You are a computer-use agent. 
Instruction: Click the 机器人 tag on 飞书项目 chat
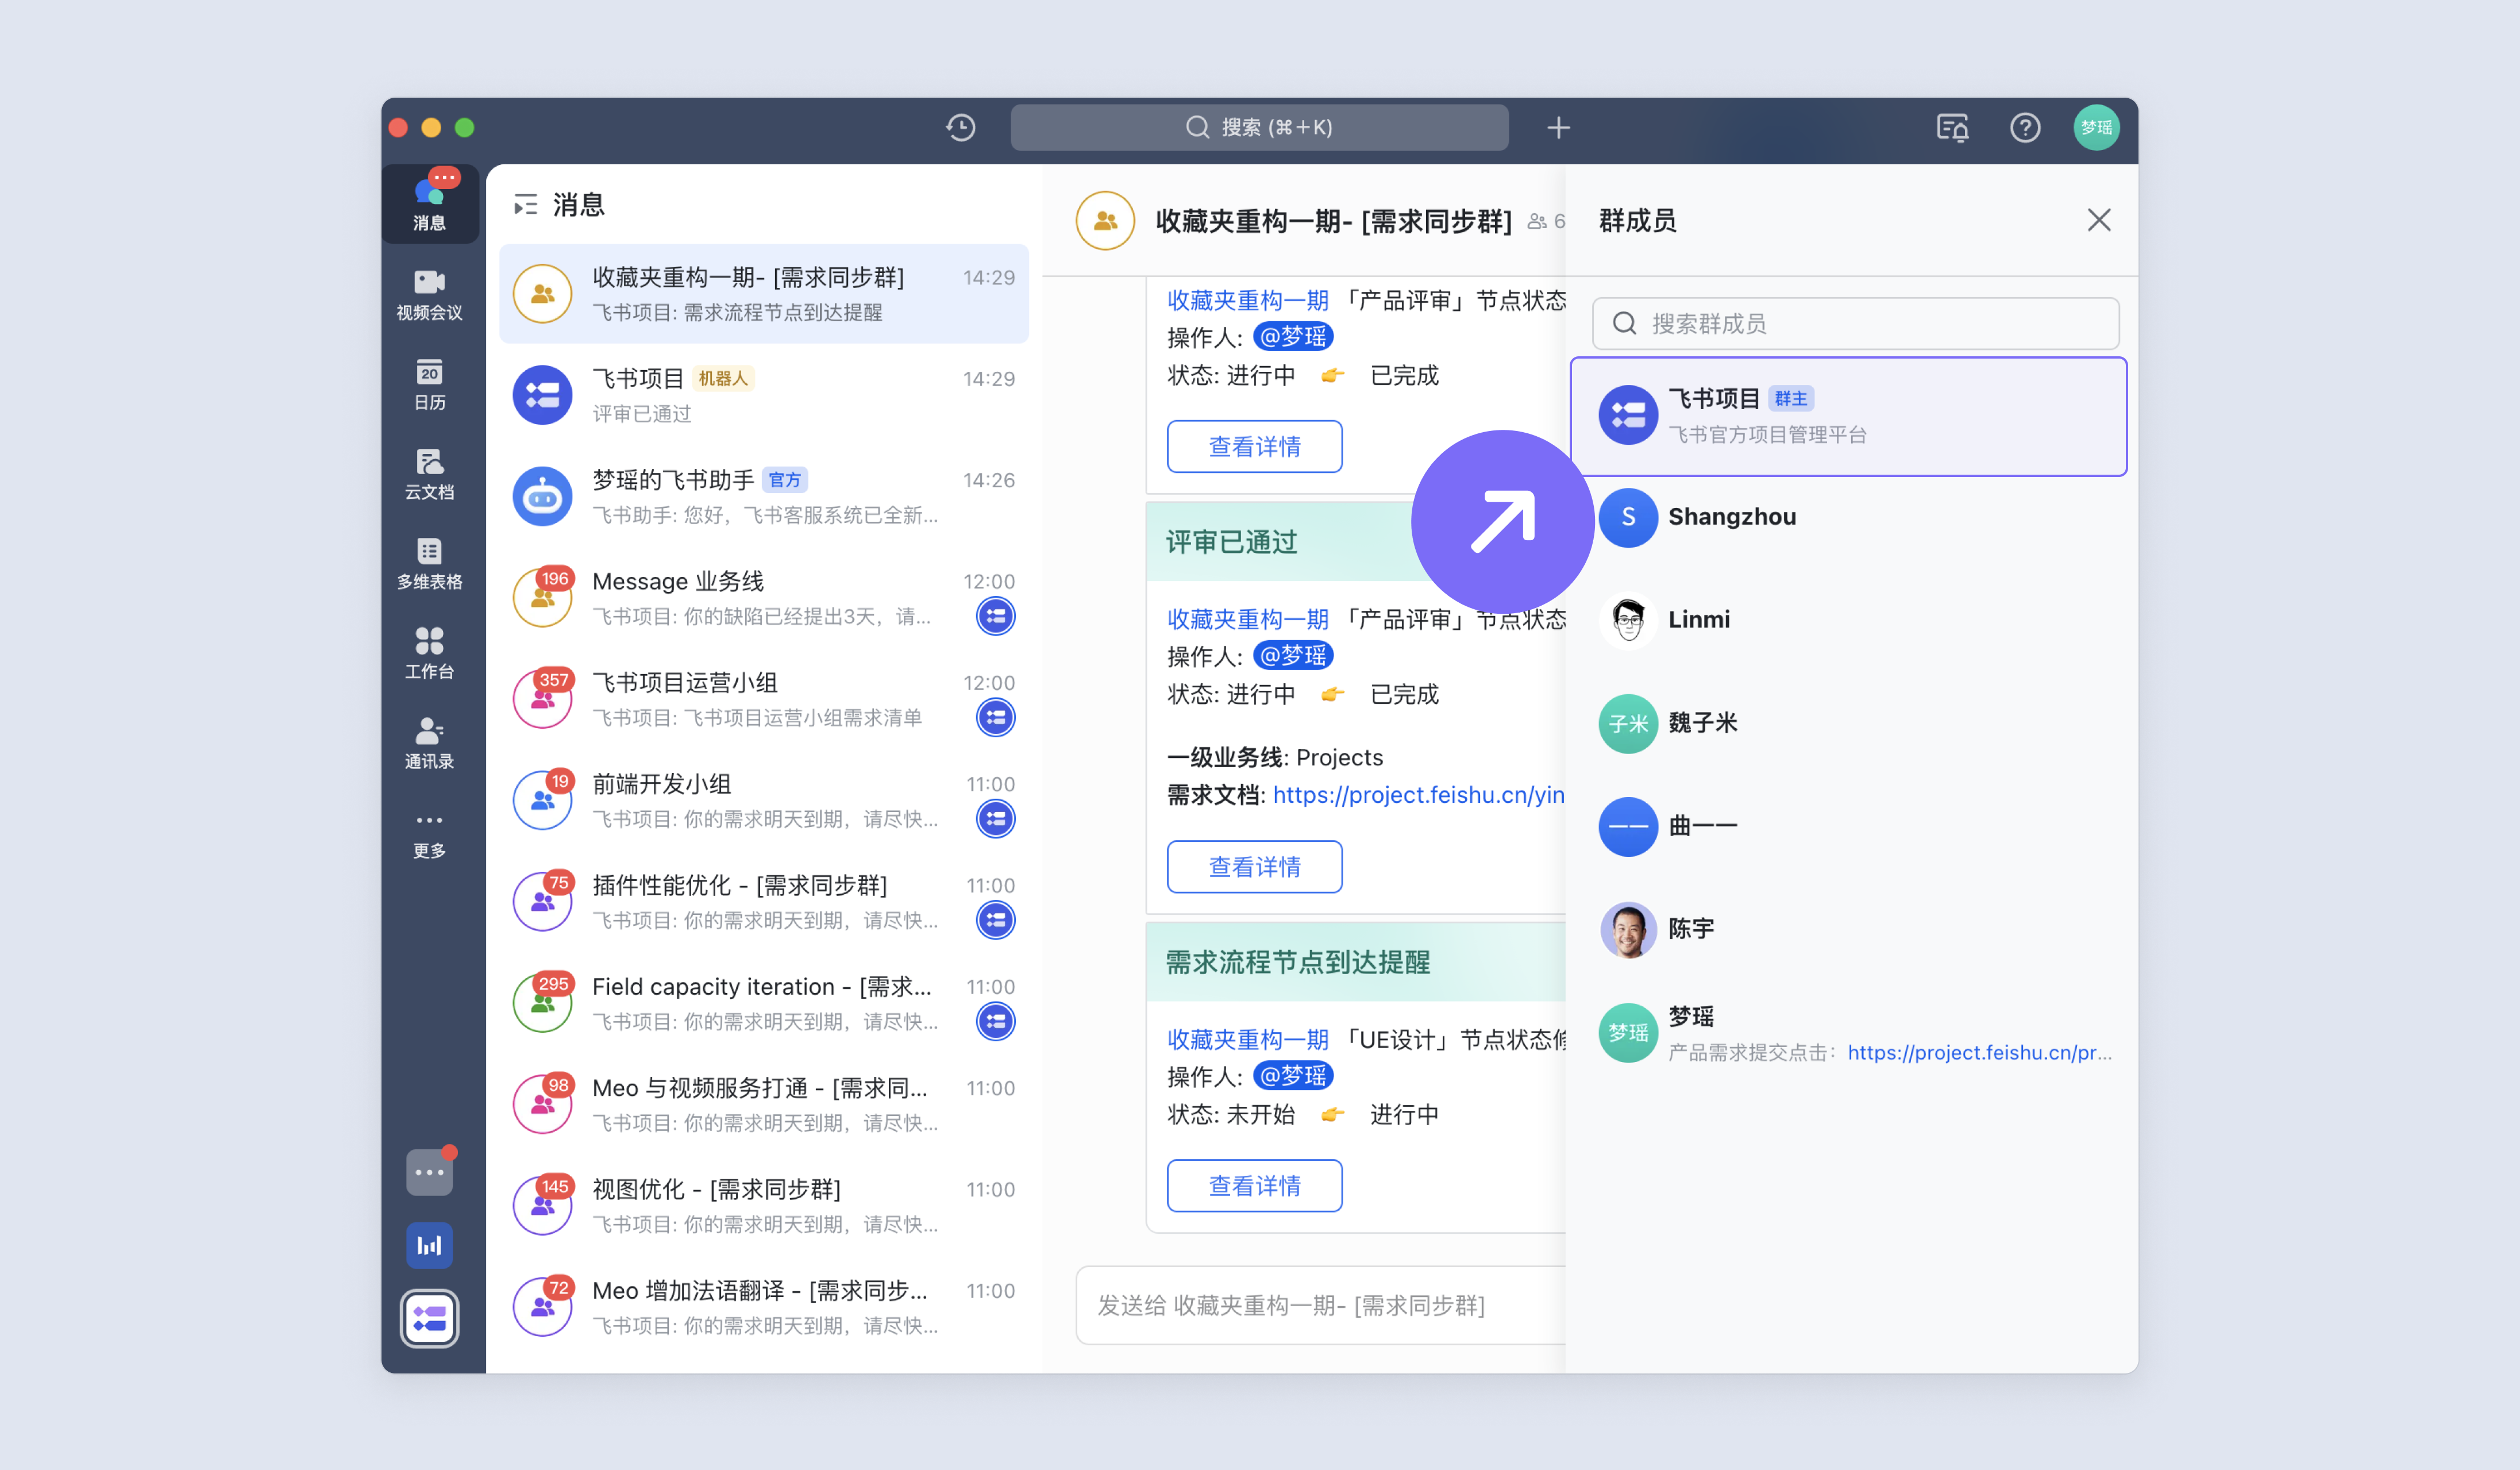722,378
